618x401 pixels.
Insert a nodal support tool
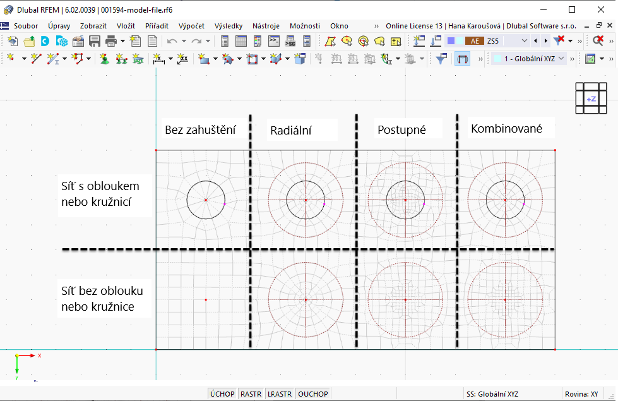[104, 59]
